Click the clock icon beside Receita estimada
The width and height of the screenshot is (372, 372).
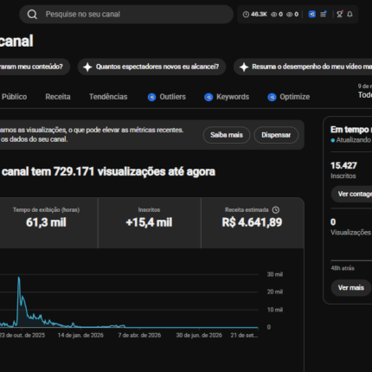276,210
